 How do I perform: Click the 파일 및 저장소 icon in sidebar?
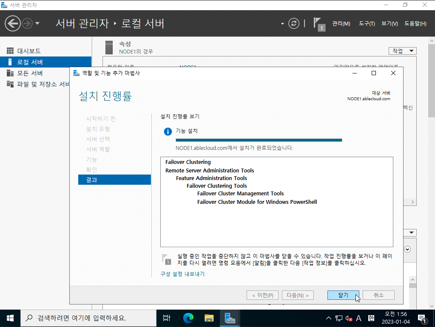click(10, 84)
